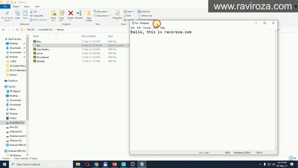The width and height of the screenshot is (298, 168).
Task: Select the Sankalp PDF file
Action: [41, 61]
